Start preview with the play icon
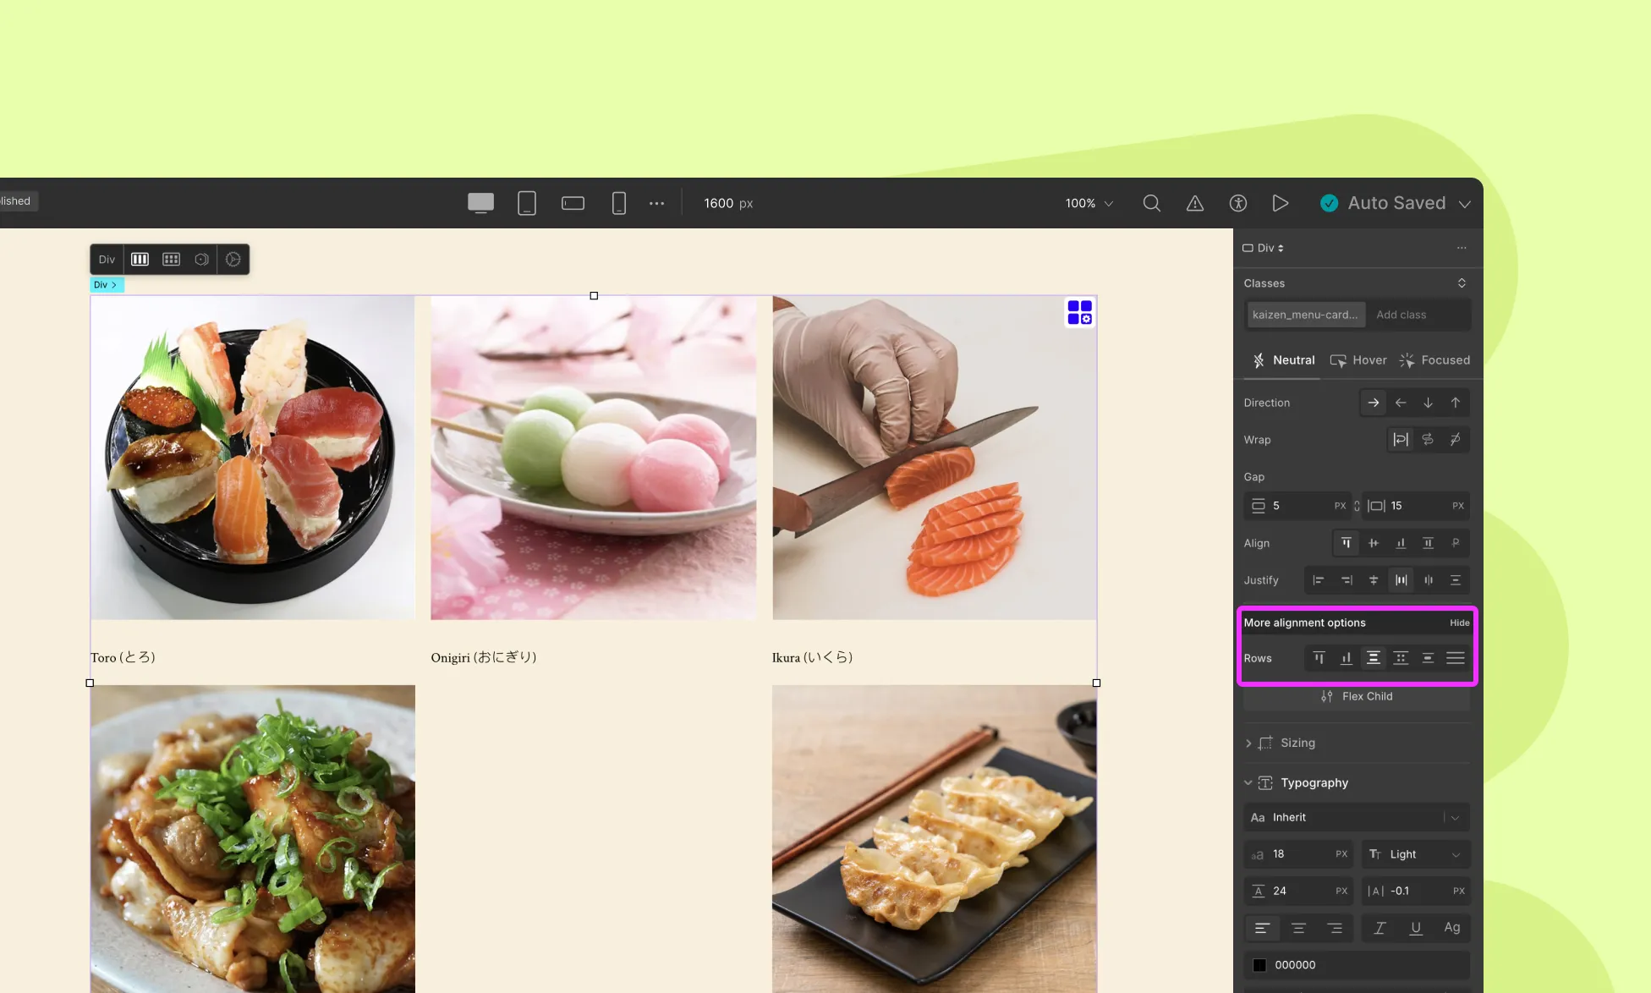Screen dimensions: 1651x993 (x=1281, y=203)
